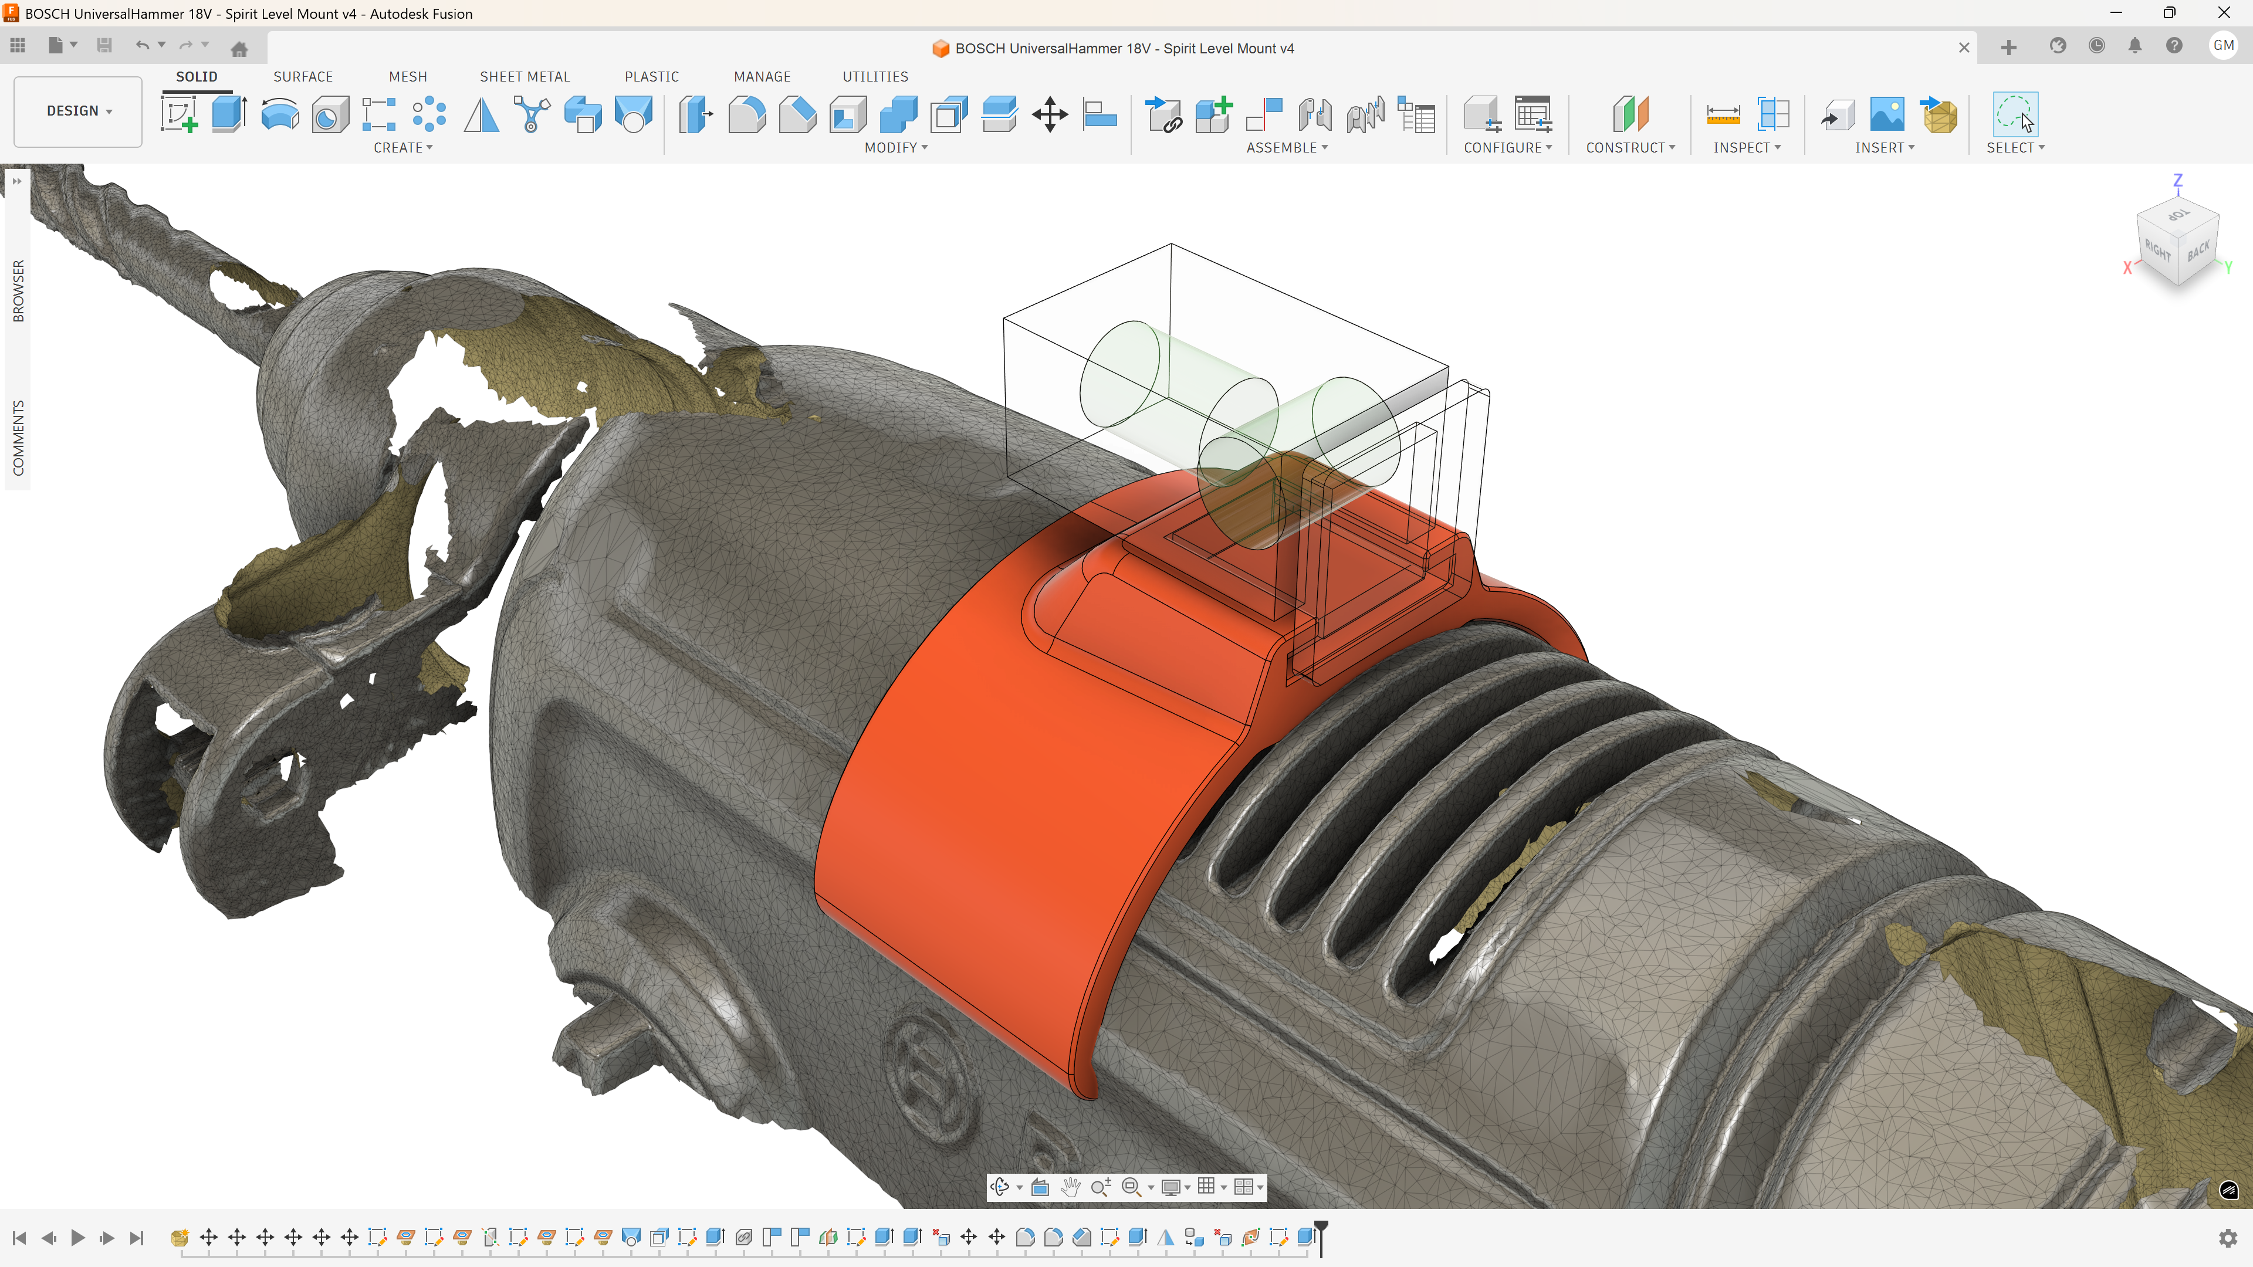Screen dimensions: 2253x1267
Task: Activate the Move/Copy tool
Action: (1050, 114)
